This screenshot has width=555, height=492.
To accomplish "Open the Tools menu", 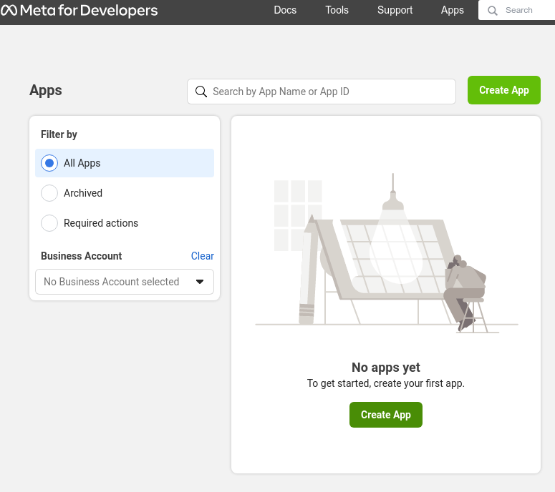I will (x=337, y=10).
